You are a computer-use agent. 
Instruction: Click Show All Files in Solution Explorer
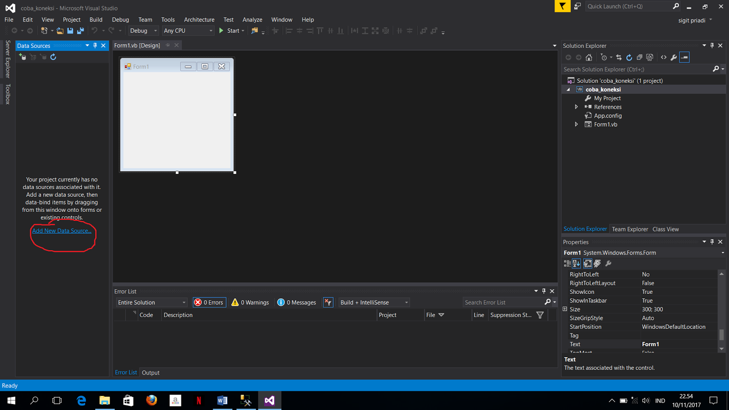tap(650, 57)
